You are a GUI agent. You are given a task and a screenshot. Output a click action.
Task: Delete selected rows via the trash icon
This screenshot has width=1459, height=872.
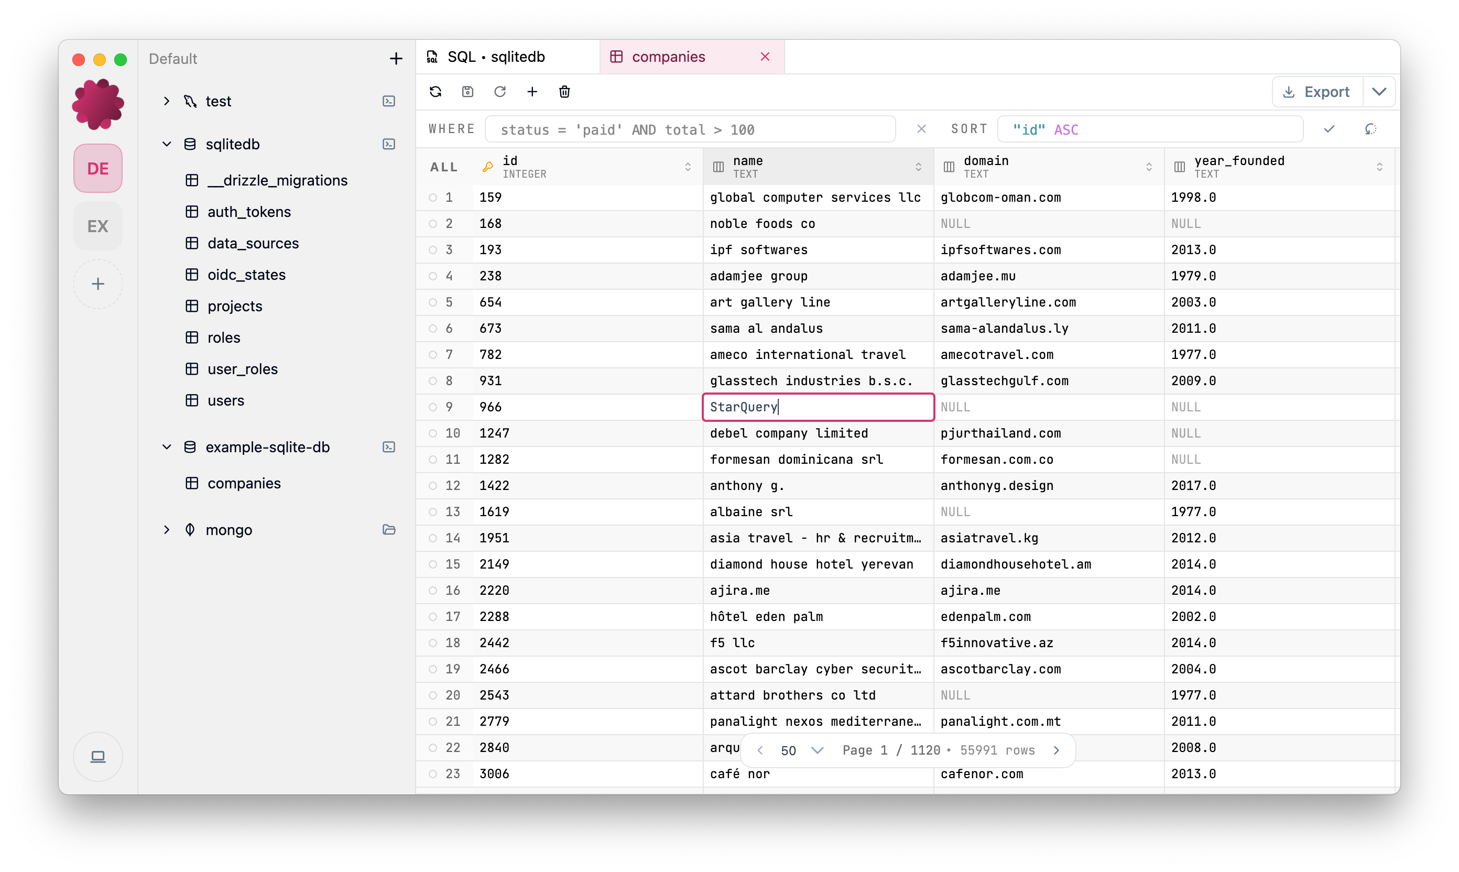(564, 92)
